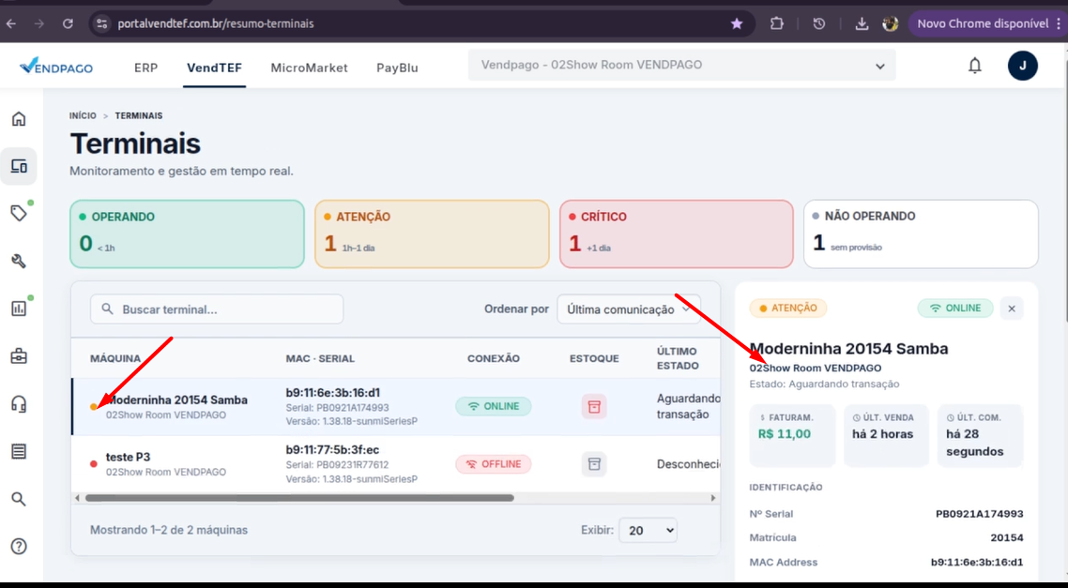Click the table scrollbar right arrow
This screenshot has height=588, width=1068.
click(713, 498)
